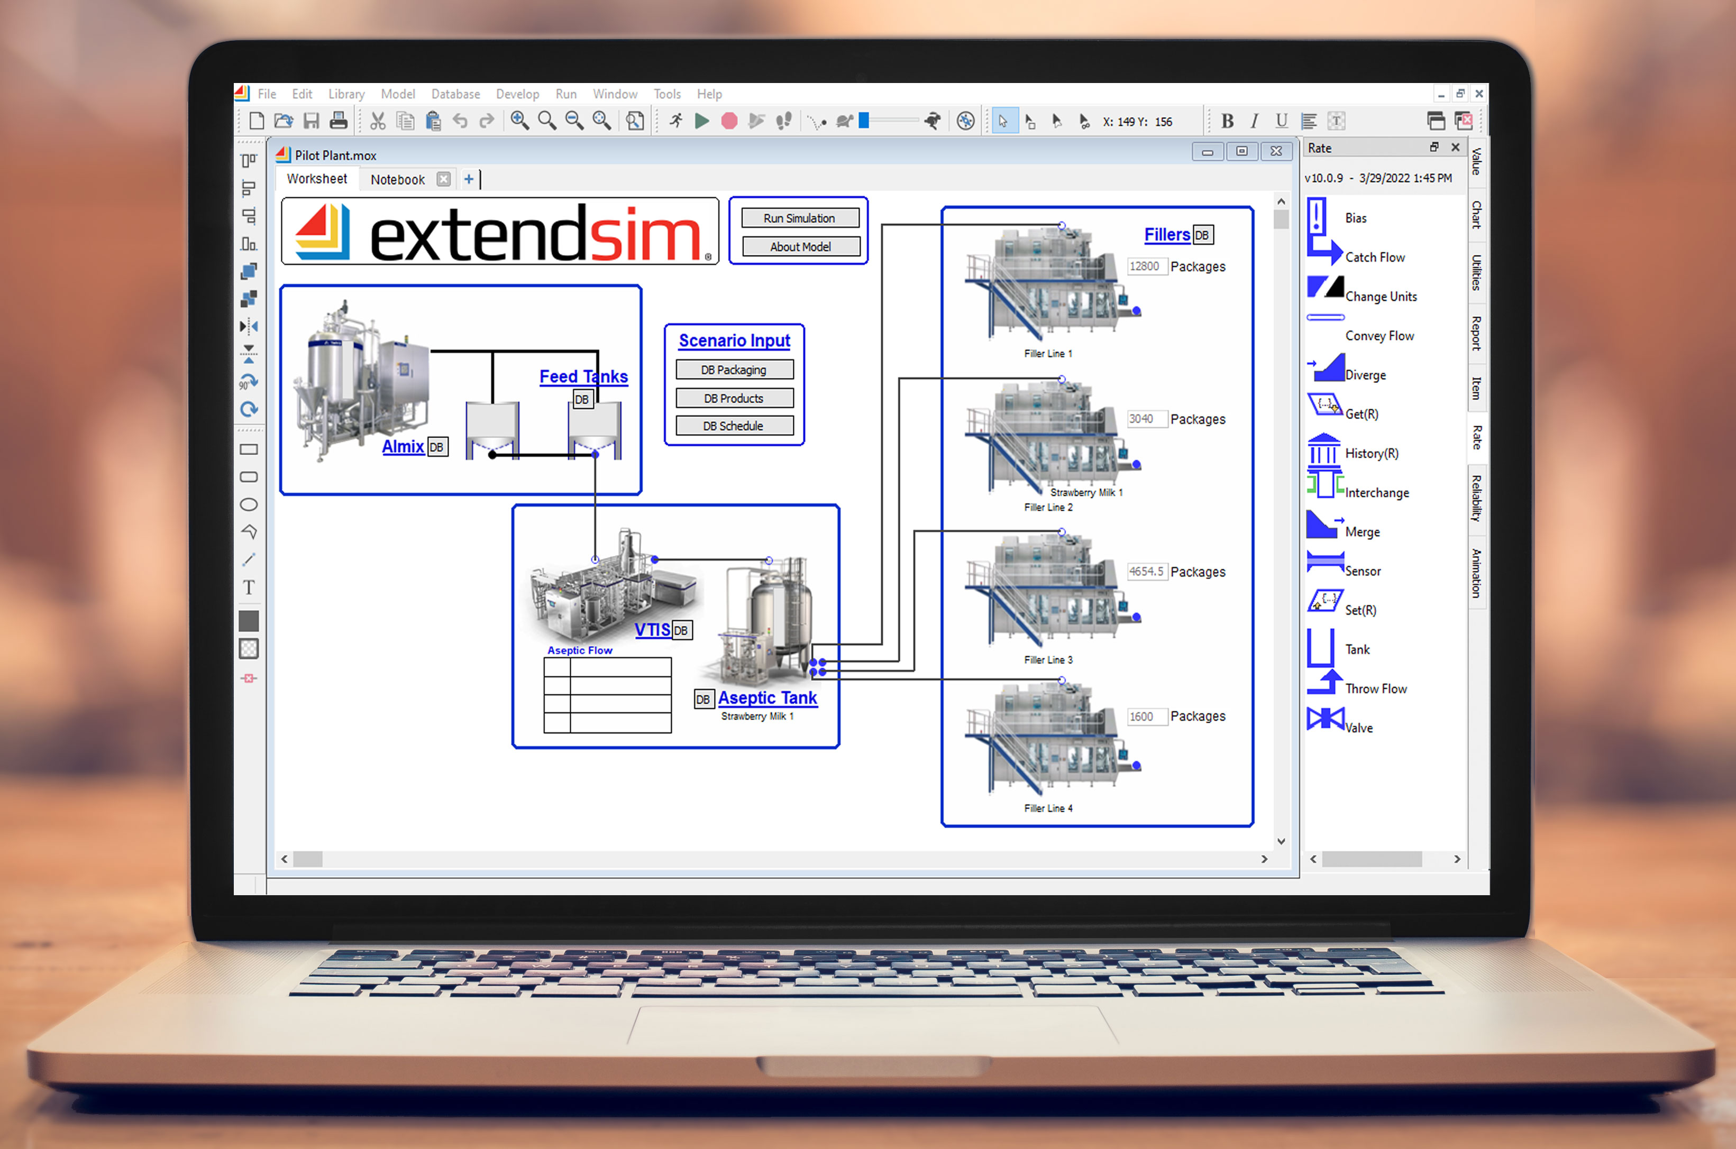
Task: Select the arrow pointer tool
Action: point(1003,121)
